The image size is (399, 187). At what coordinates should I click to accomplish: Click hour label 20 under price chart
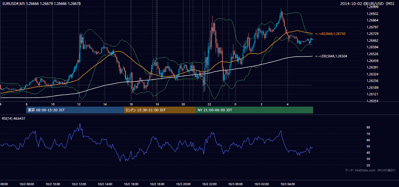click(183, 104)
